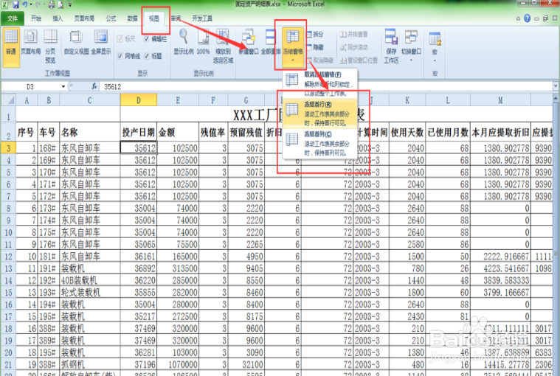Switch to Full Screen (全屏显示)
The image size is (560, 376).
(x=101, y=43)
